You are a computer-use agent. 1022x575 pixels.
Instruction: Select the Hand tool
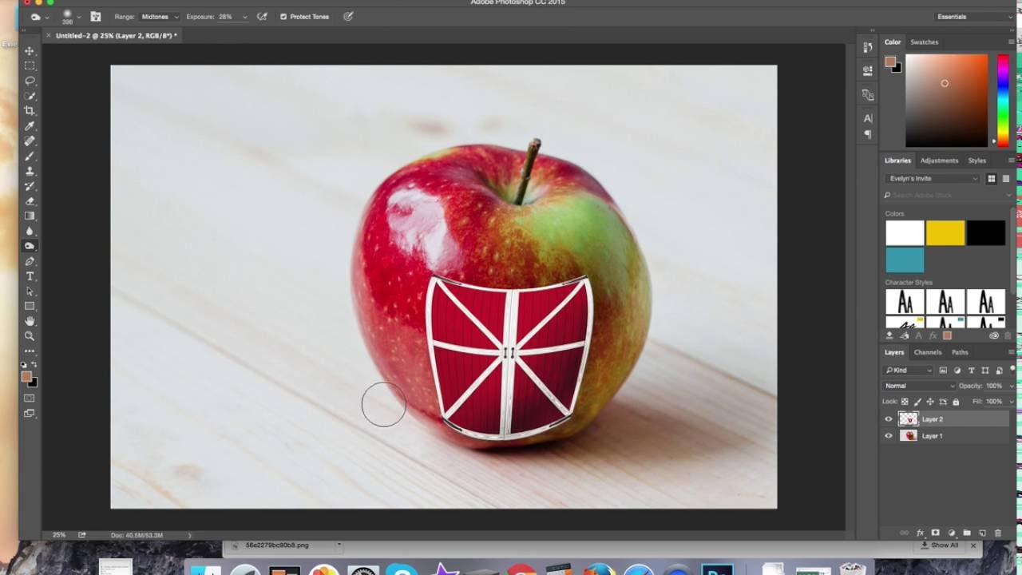pos(30,321)
